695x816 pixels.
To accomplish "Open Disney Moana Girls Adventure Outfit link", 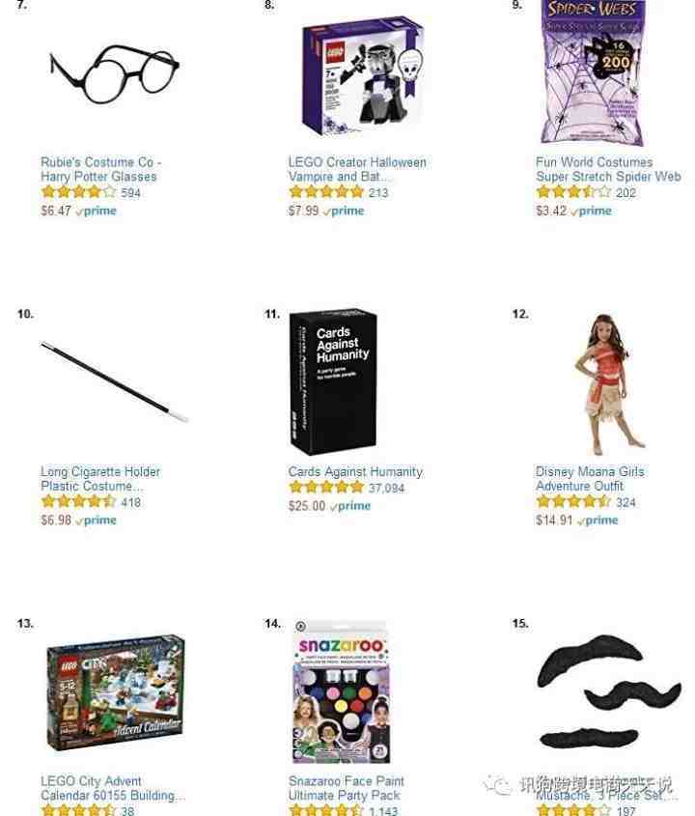I will pos(590,479).
